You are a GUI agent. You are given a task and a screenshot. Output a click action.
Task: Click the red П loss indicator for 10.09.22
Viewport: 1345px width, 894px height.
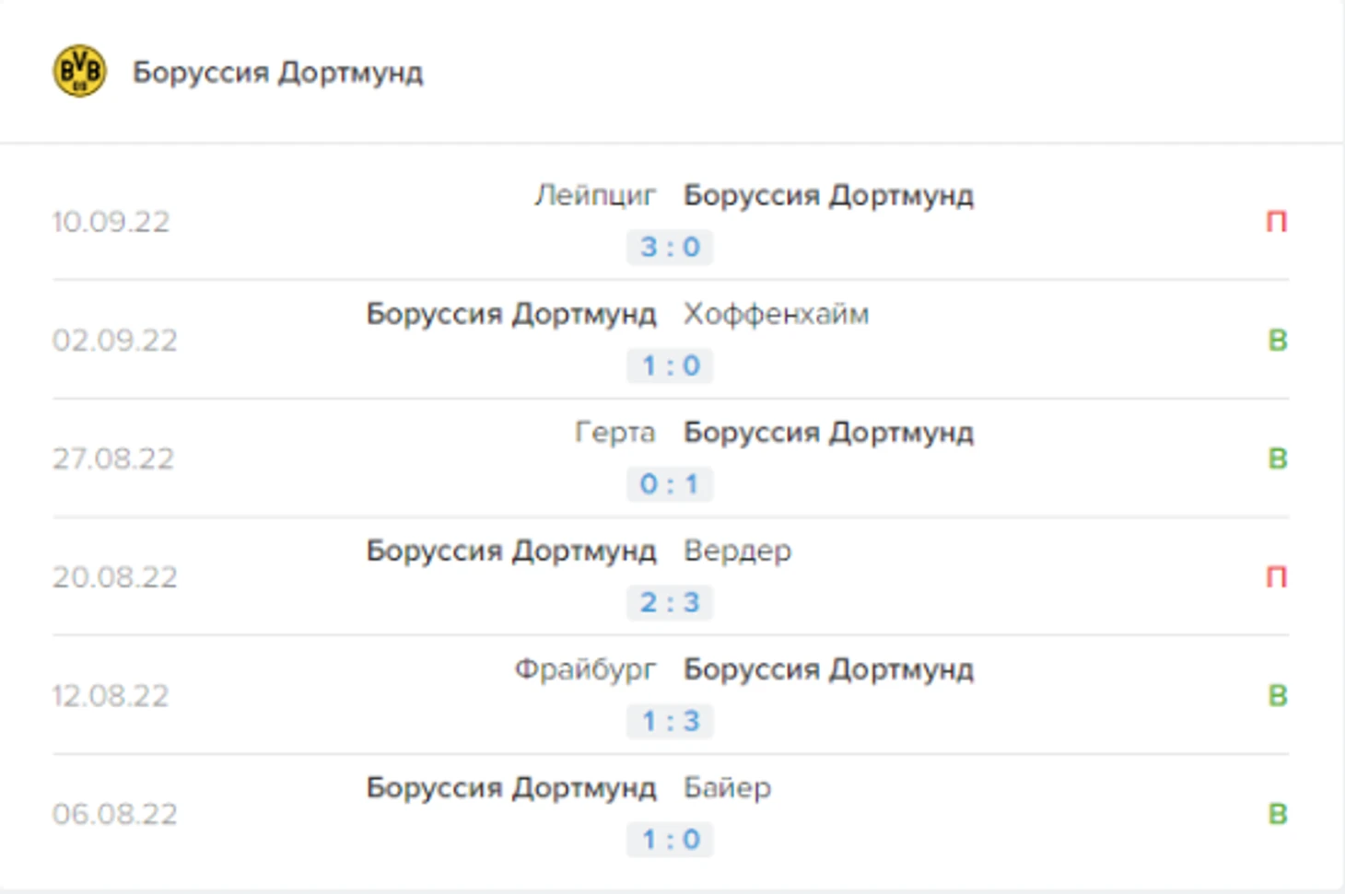(1276, 222)
